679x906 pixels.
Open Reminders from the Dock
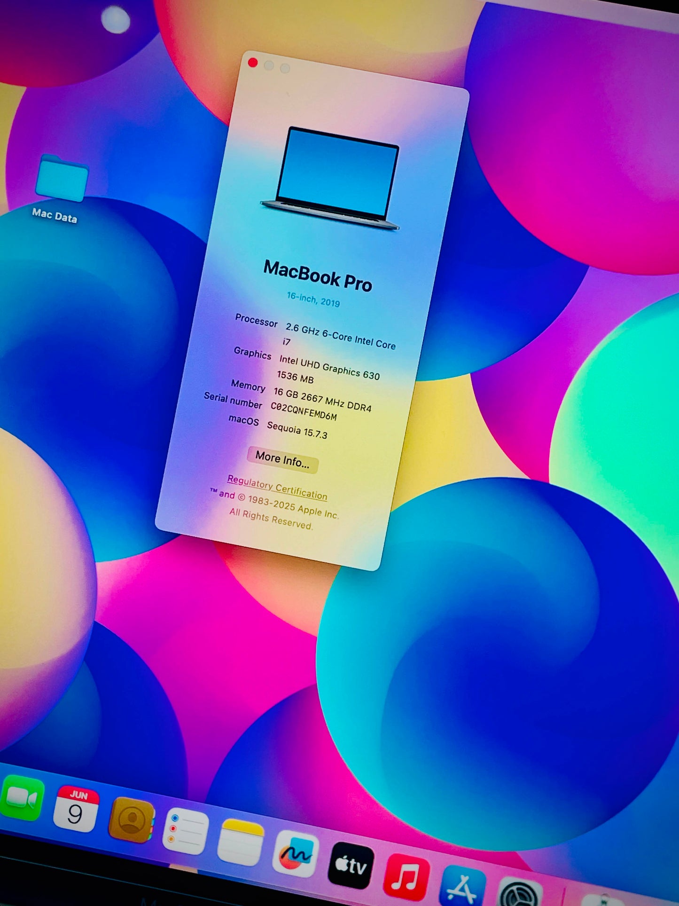click(186, 831)
